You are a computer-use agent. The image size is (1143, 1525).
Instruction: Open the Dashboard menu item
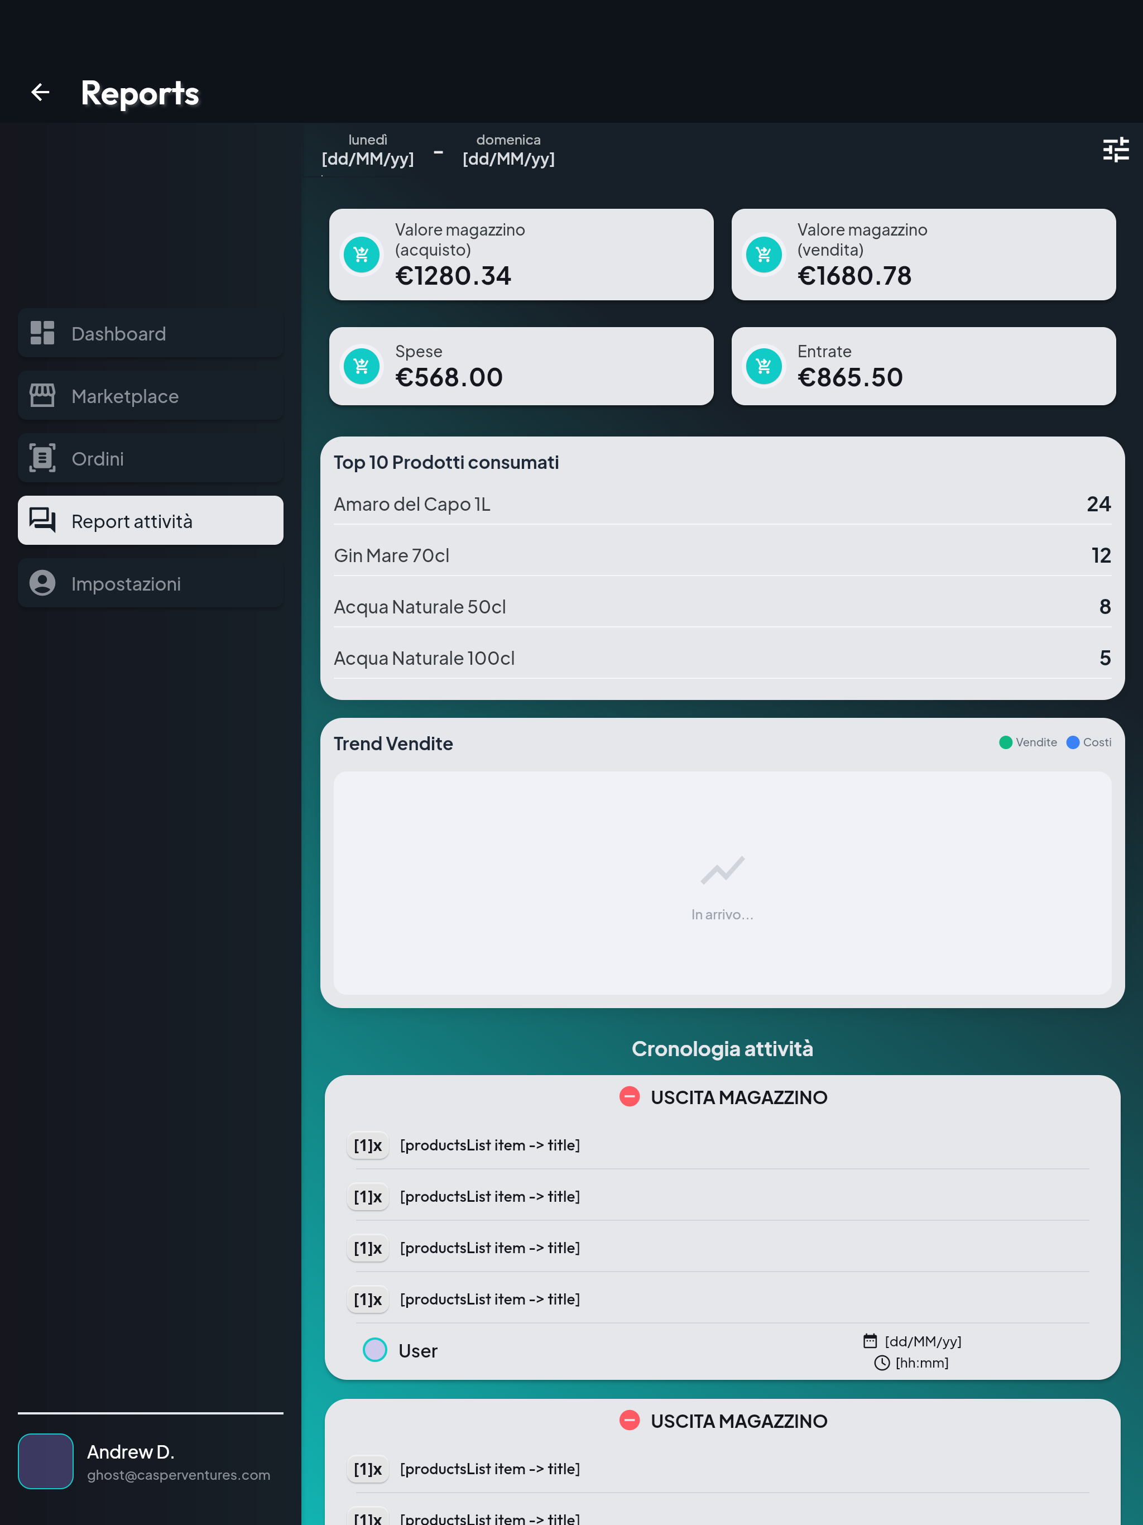point(150,334)
